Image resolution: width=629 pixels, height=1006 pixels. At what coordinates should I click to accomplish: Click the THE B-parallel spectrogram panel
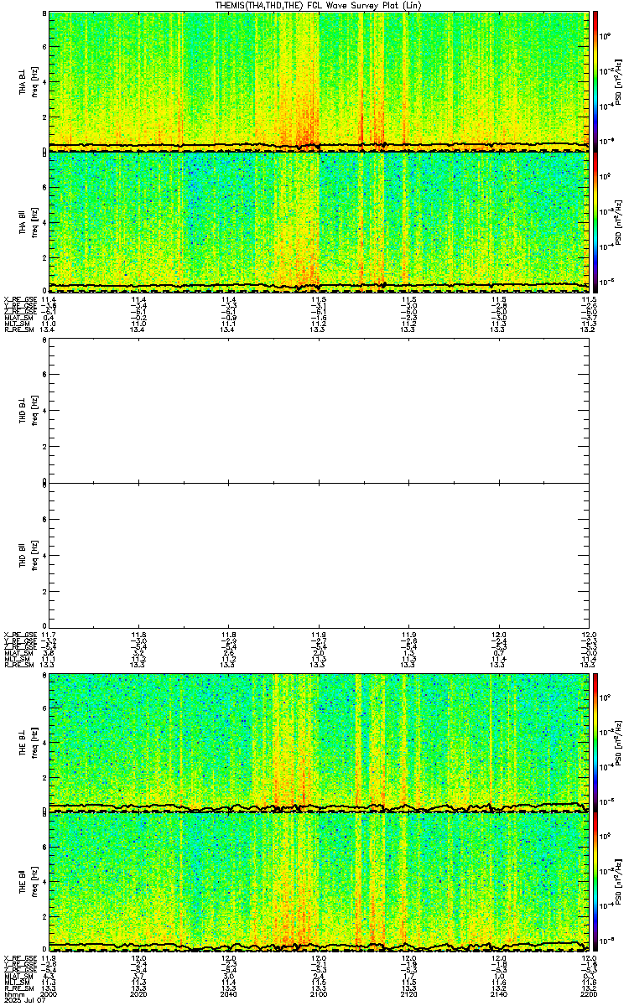click(x=318, y=883)
